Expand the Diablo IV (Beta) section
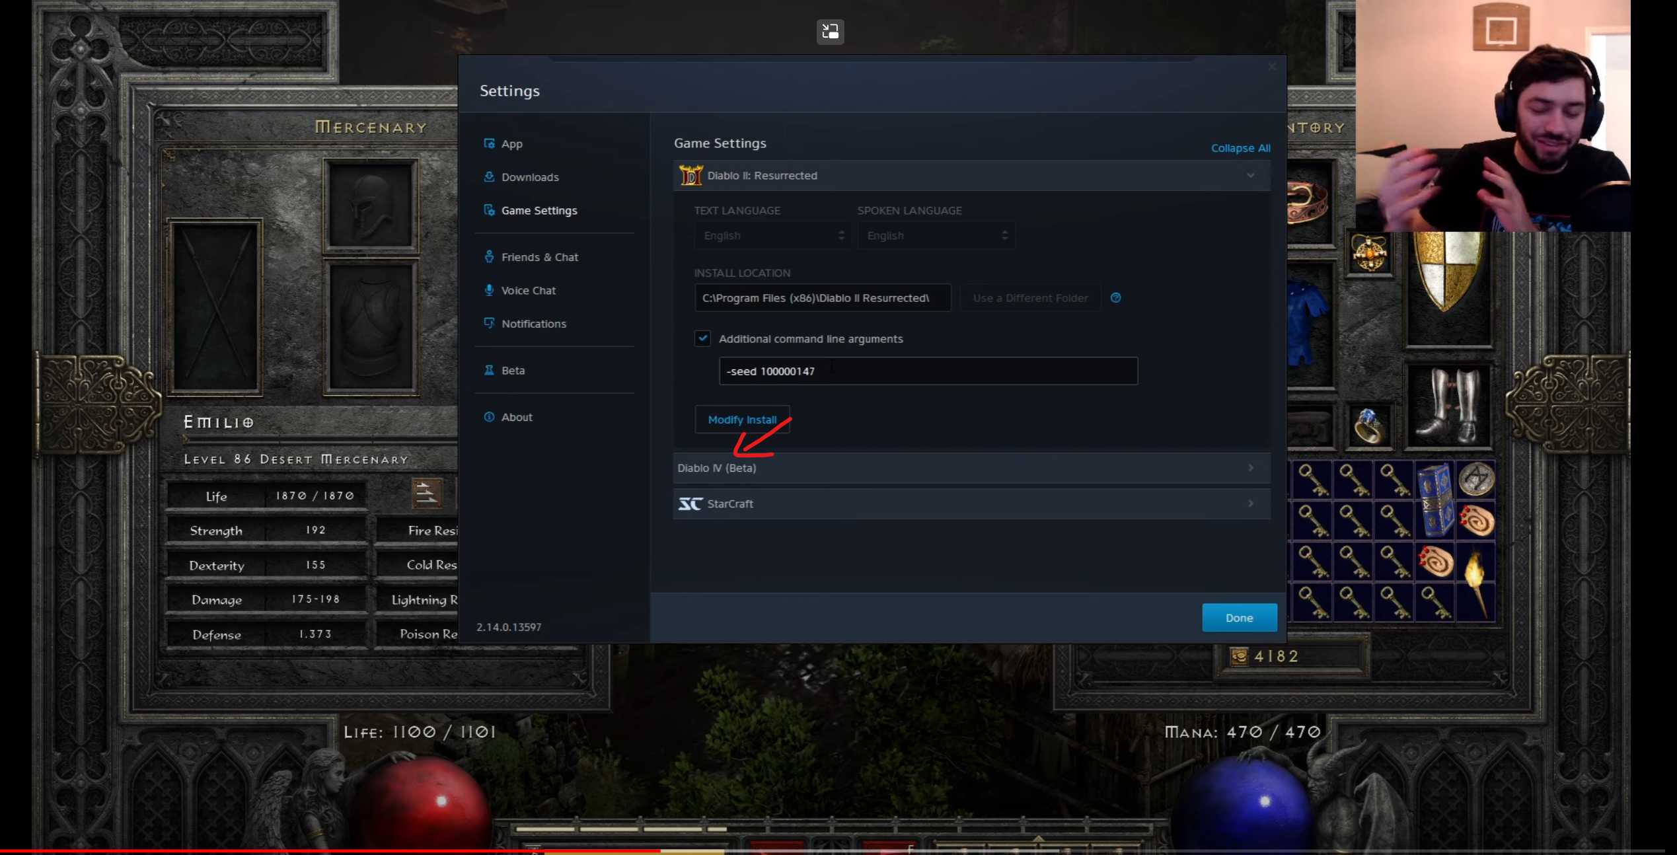Image resolution: width=1677 pixels, height=855 pixels. coord(971,468)
